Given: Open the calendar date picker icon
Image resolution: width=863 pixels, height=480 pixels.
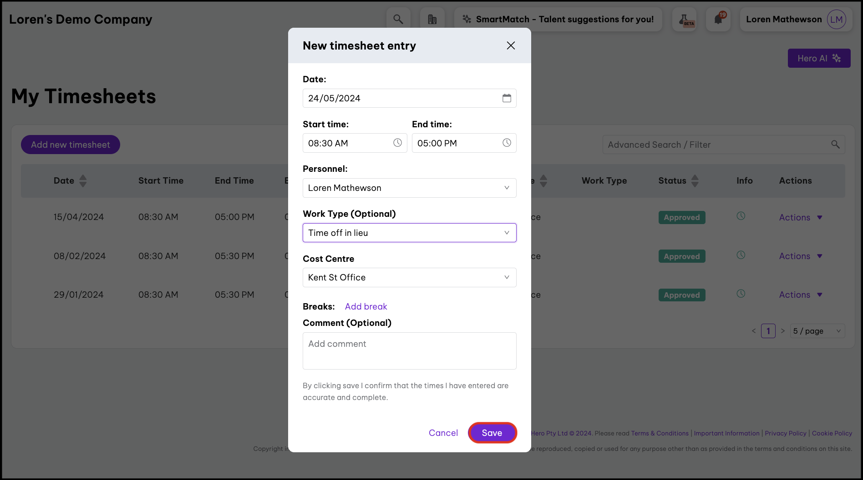Looking at the screenshot, I should pyautogui.click(x=507, y=98).
